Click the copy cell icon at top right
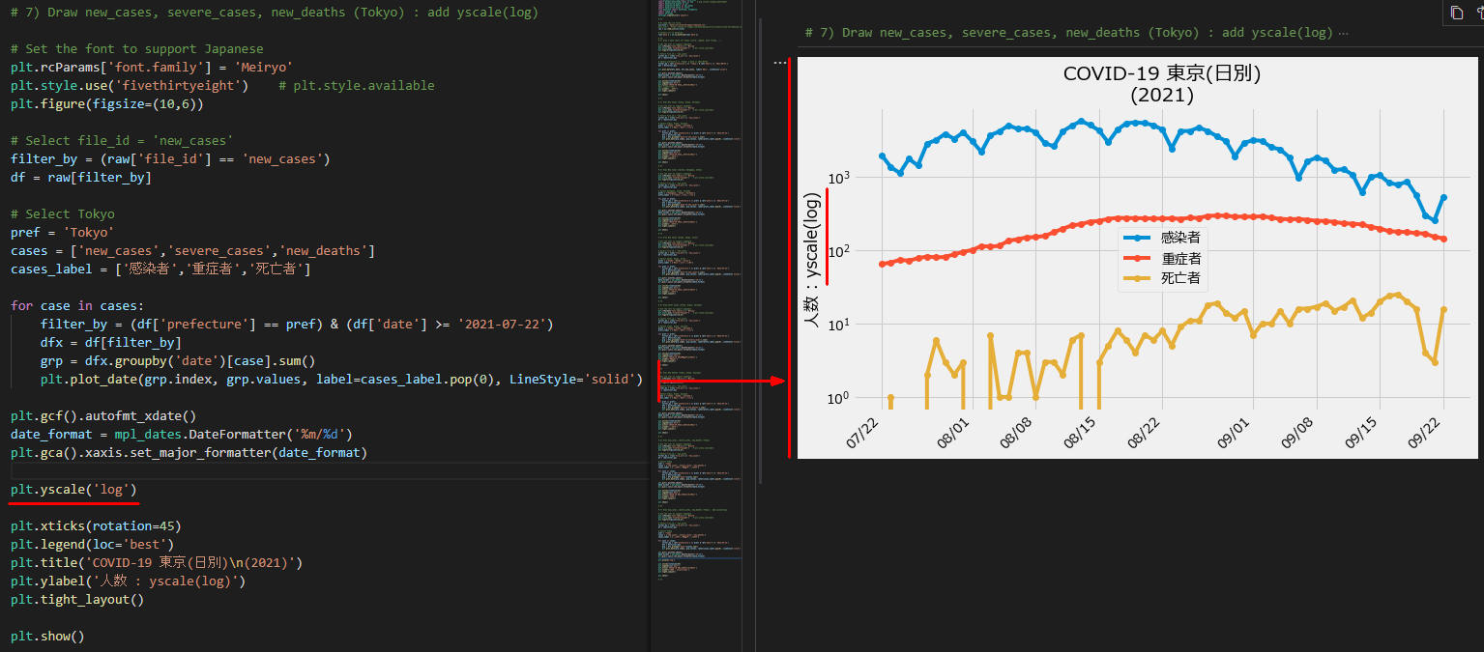 pos(1456,13)
